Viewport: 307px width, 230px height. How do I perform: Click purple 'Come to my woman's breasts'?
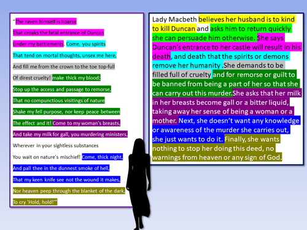tap(87, 123)
